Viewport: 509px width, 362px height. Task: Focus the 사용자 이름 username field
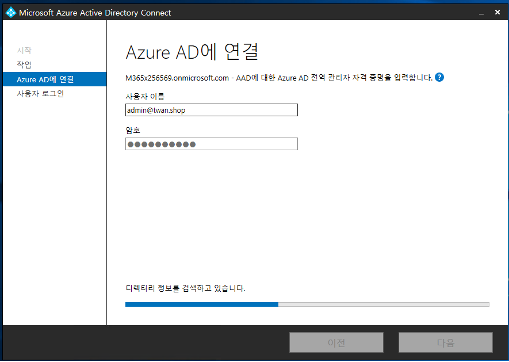(x=211, y=110)
